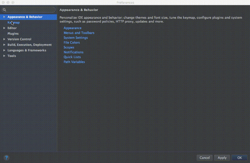Open the Appearance settings link

pos(72,28)
